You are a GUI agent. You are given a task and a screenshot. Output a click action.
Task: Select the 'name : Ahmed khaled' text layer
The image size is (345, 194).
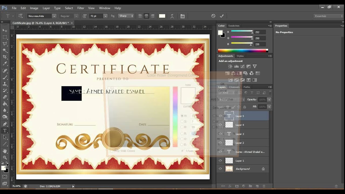[x=250, y=152]
